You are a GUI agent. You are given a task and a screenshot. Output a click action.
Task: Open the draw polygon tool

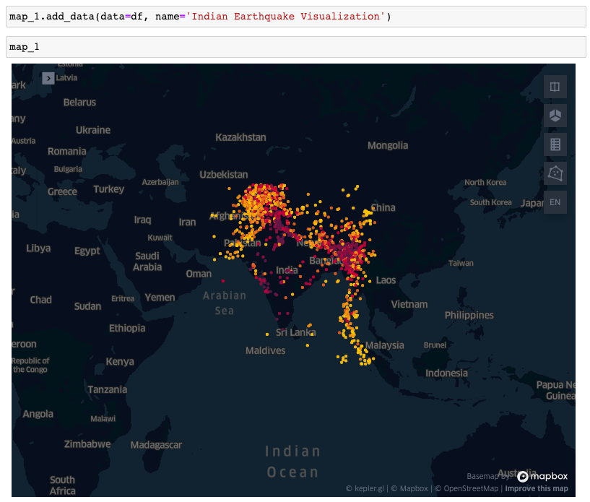point(555,173)
